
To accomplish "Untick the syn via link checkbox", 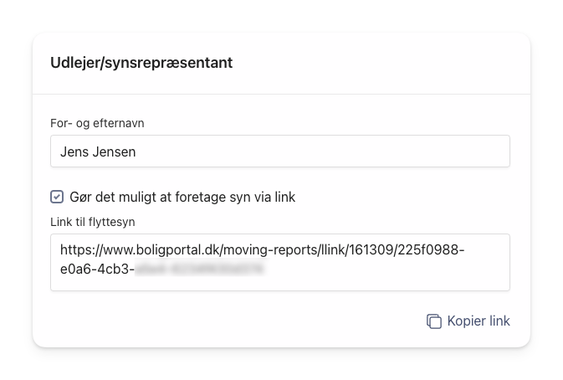I will click(57, 198).
